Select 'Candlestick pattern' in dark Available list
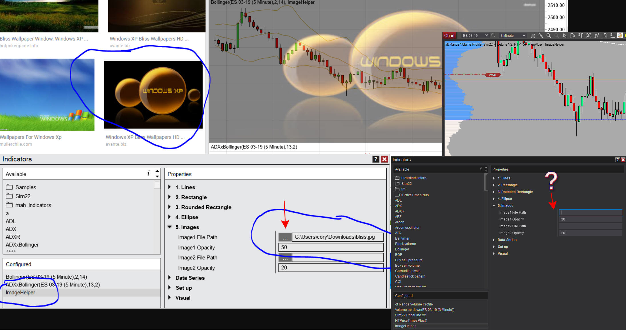This screenshot has width=626, height=330. (410, 276)
